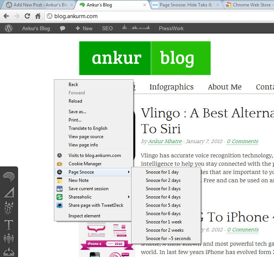Choose Snooze for 3 days

(166, 189)
